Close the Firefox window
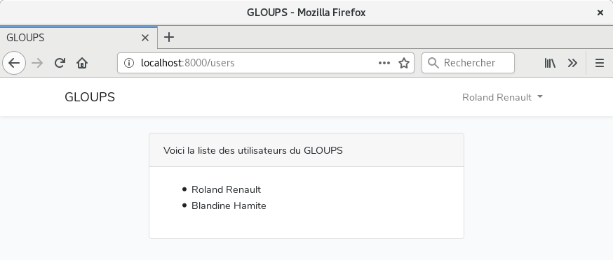The width and height of the screenshot is (613, 260). pyautogui.click(x=600, y=13)
